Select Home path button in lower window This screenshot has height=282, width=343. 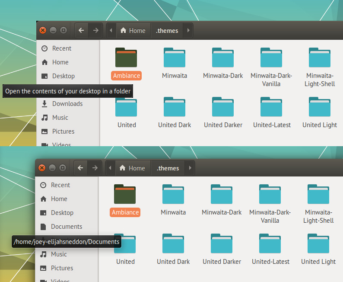132,168
